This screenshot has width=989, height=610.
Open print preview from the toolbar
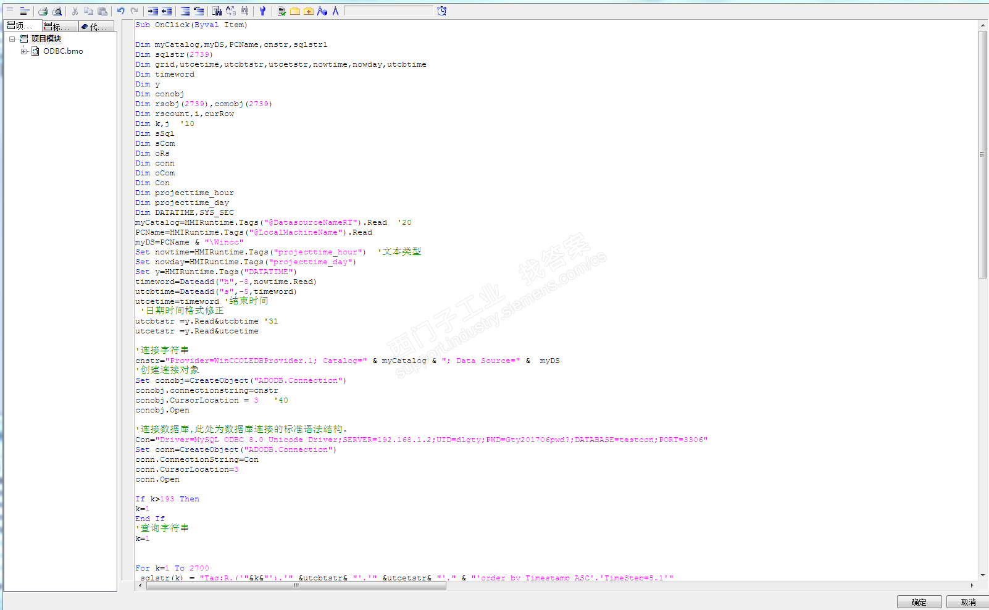[57, 11]
